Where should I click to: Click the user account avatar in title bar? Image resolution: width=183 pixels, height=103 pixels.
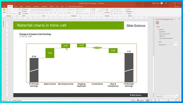pos(162,3)
